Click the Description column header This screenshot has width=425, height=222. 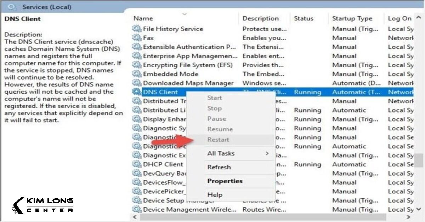[260, 18]
